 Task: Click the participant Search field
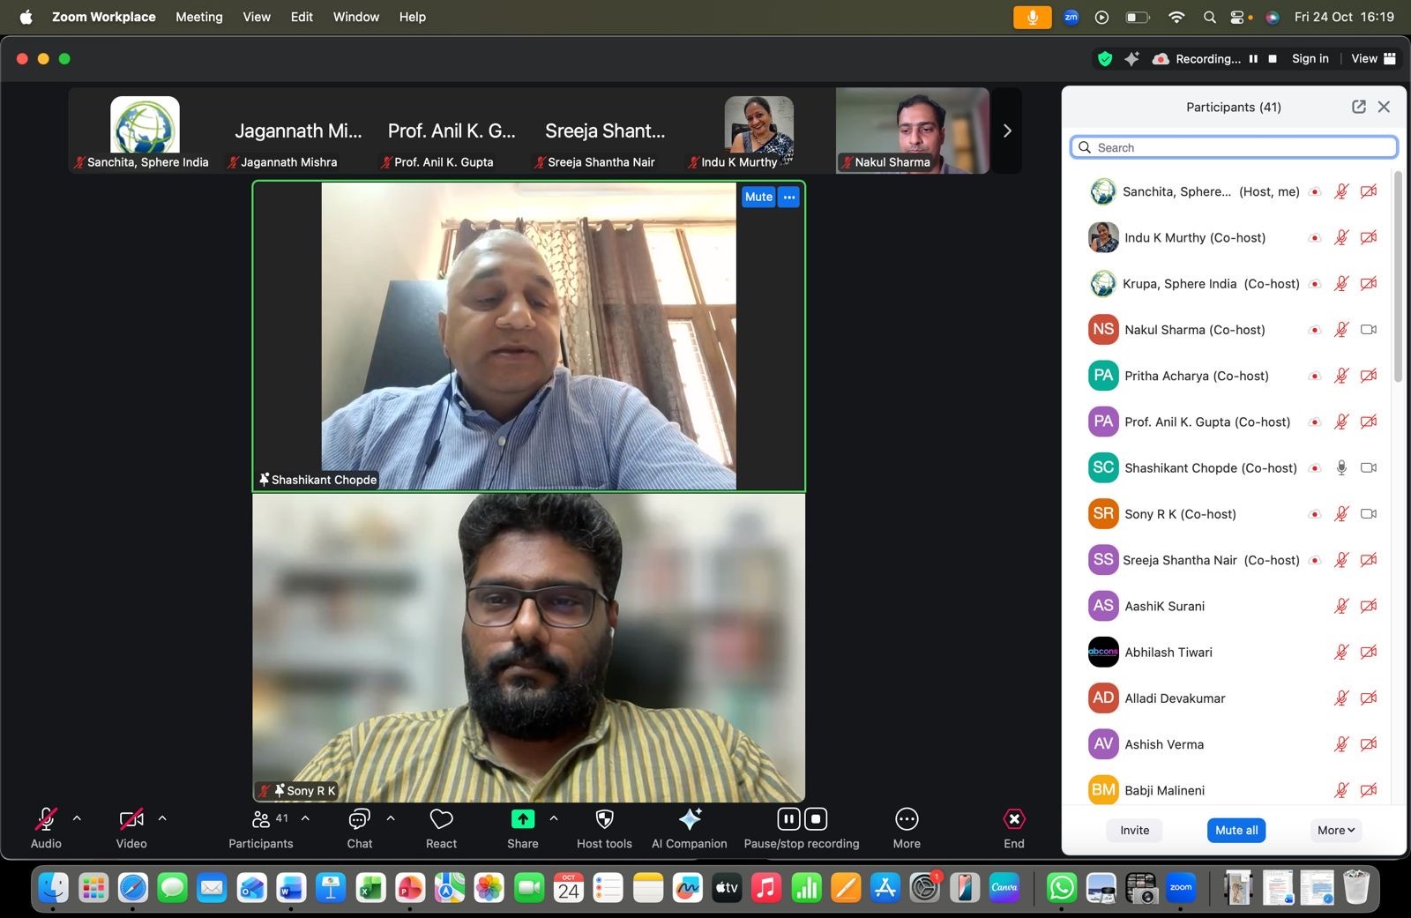click(x=1235, y=147)
